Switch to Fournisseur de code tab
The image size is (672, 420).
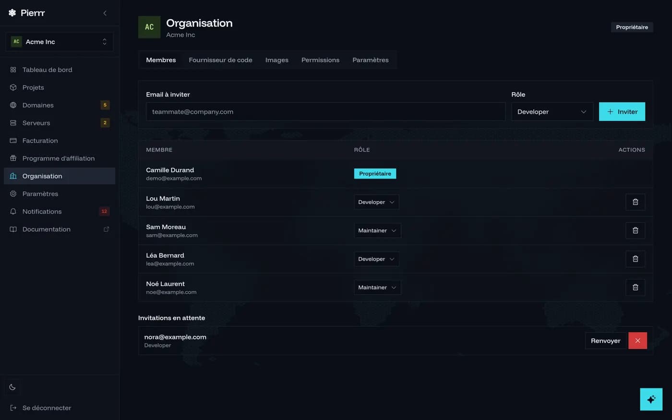[x=220, y=60]
